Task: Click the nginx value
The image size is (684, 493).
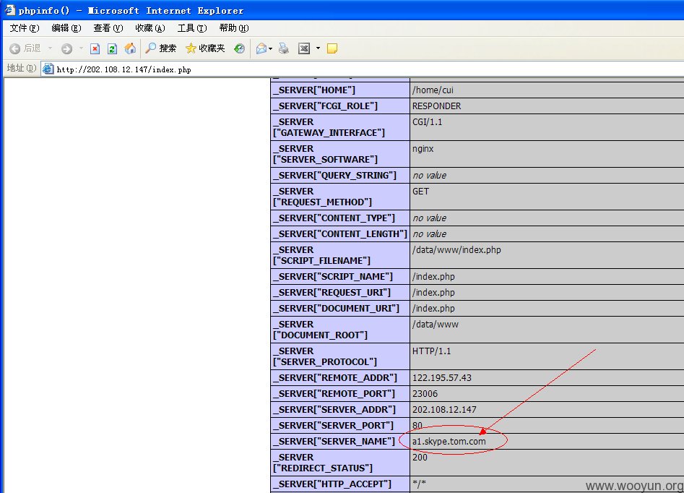Action: point(423,149)
